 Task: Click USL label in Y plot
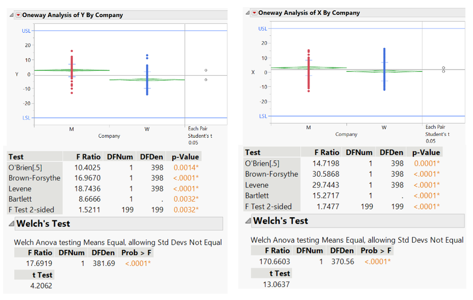(26, 31)
